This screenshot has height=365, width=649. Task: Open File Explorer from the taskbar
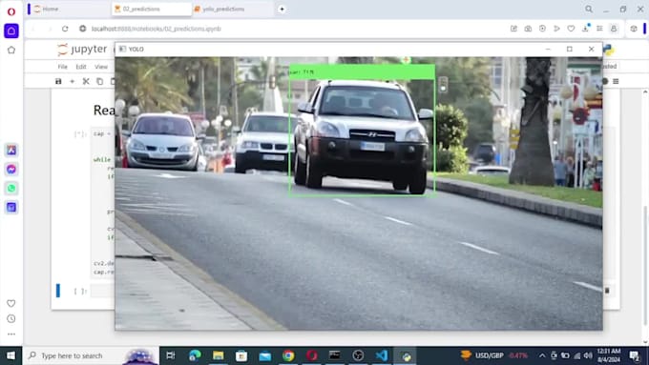(x=219, y=355)
